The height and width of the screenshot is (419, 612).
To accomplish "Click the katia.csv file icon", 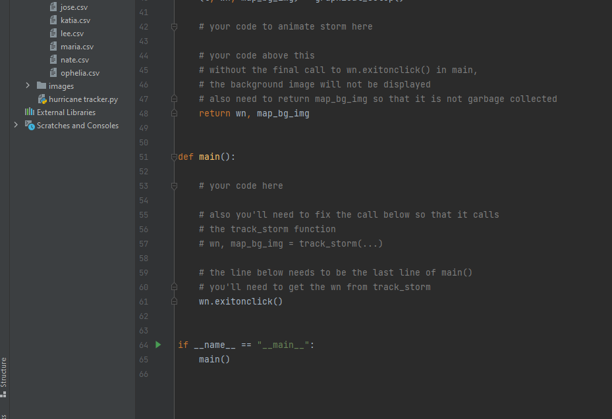I will point(53,20).
